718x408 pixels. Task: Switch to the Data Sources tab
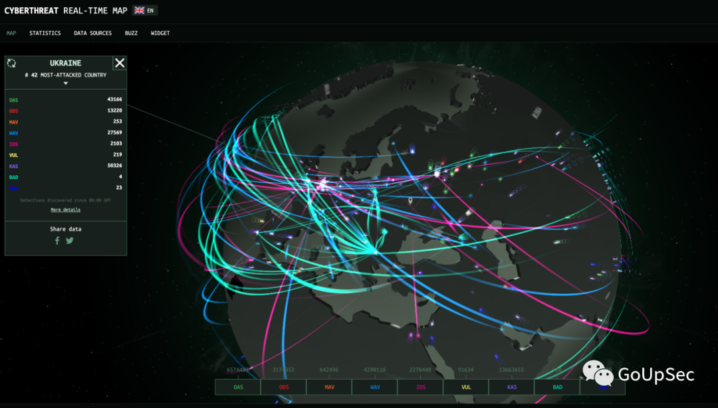click(x=92, y=33)
